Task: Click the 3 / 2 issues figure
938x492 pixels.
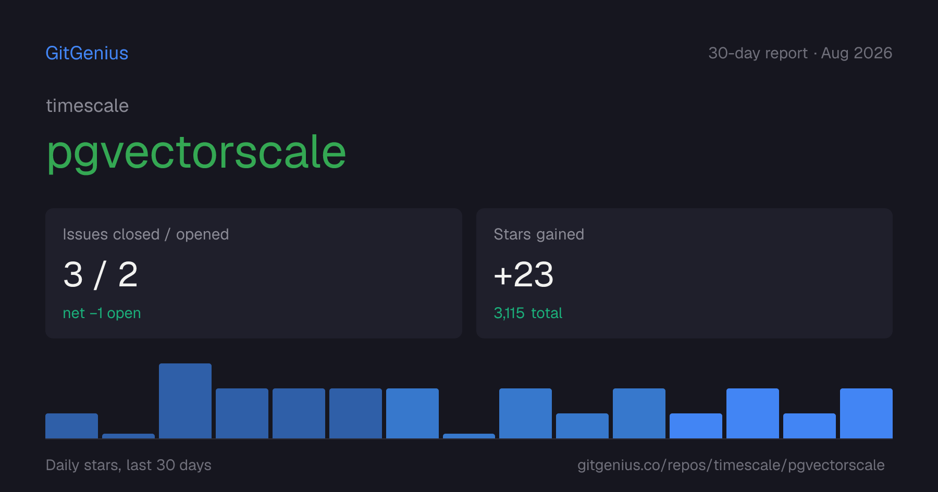Action: (x=100, y=274)
